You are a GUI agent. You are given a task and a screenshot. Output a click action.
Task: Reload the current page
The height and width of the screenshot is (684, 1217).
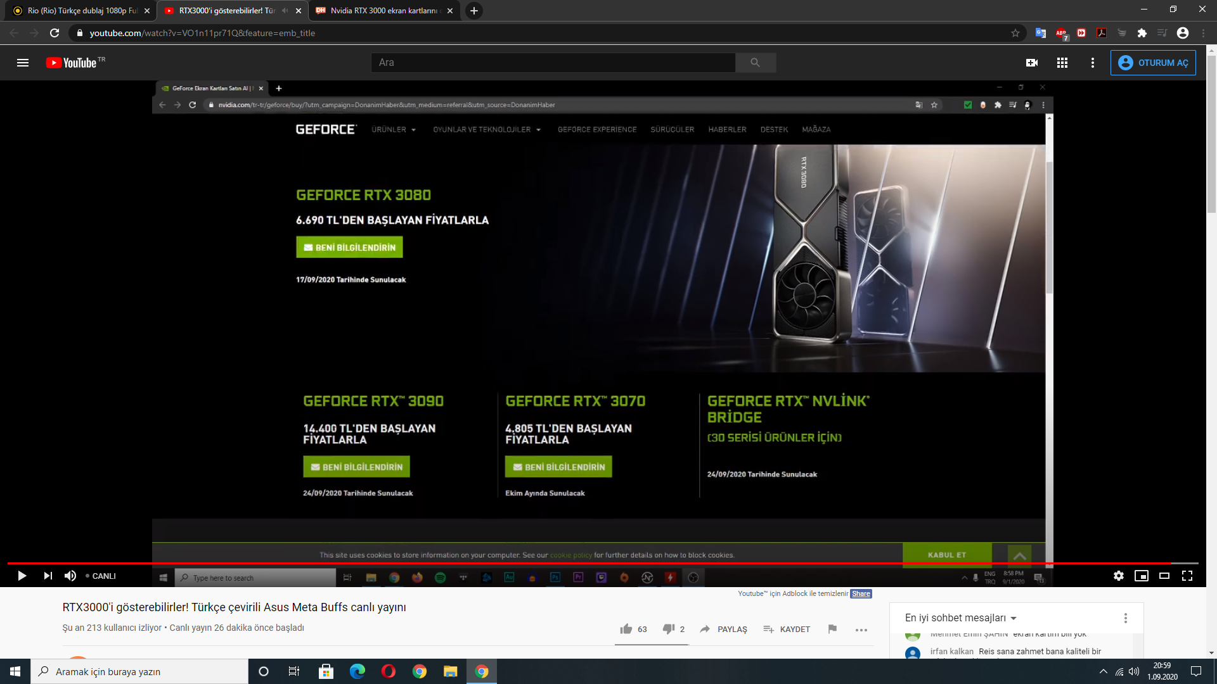(55, 33)
